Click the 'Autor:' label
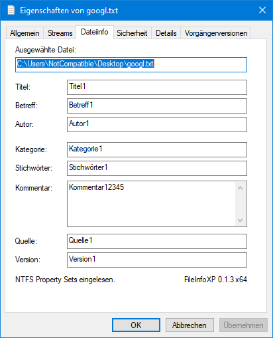Image resolution: width=273 pixels, height=338 pixels. [25, 124]
